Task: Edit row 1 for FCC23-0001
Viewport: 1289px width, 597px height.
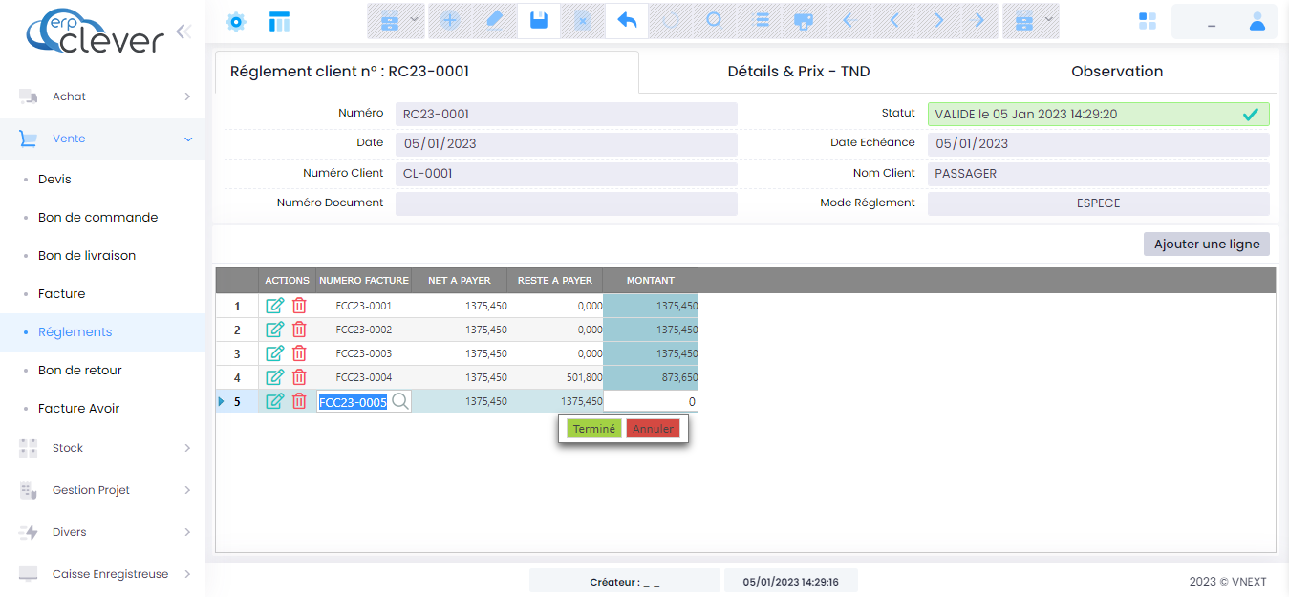Action: (274, 306)
